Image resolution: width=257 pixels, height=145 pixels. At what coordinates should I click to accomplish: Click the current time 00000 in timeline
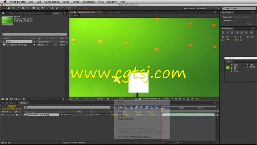point(12,106)
